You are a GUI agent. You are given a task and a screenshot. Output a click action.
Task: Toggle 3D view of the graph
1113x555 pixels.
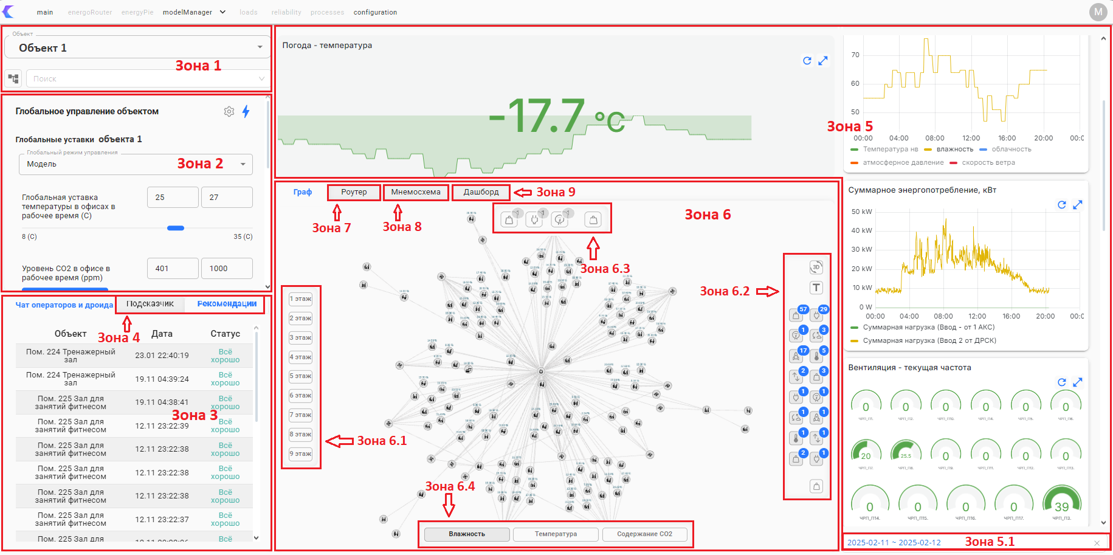[x=816, y=267]
